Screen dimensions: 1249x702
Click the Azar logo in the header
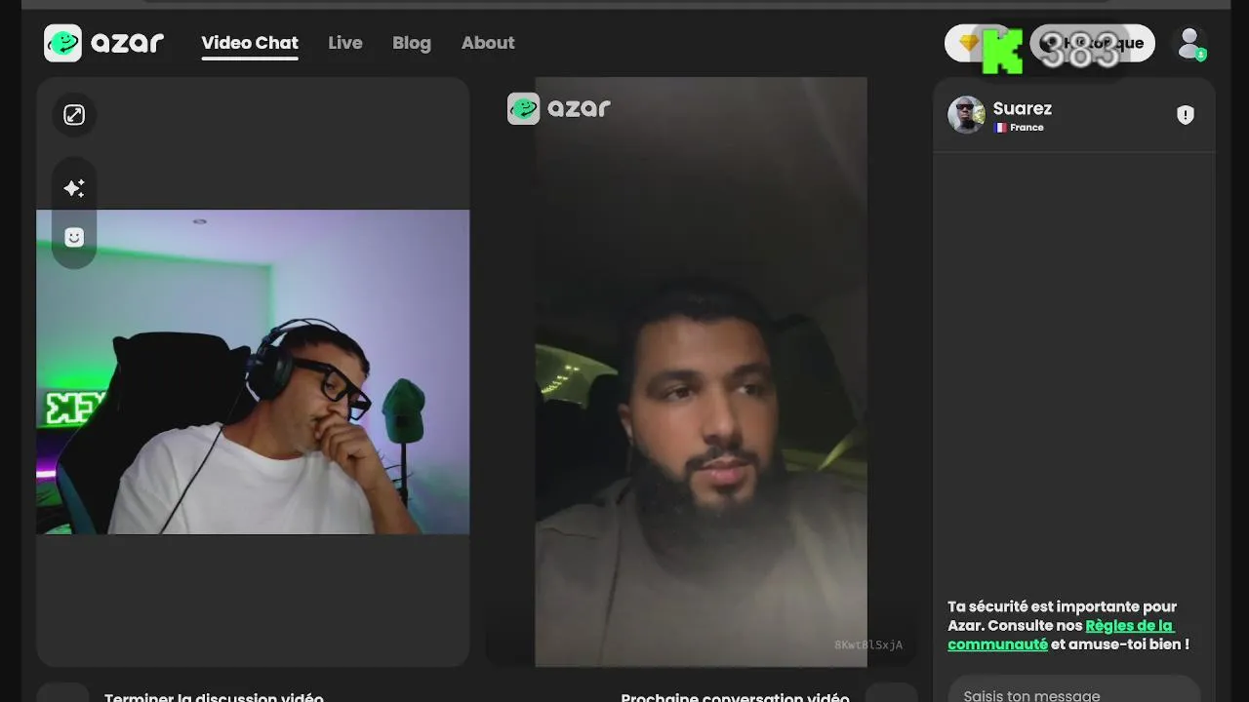[103, 43]
